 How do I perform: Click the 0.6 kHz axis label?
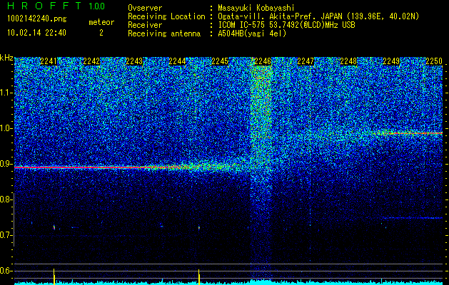pos(6,271)
